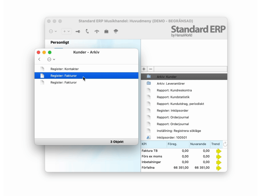Click the document icon beside Register: Inköpsorder
Screen dimensions: 261x196
pyautogui.click(x=149, y=110)
